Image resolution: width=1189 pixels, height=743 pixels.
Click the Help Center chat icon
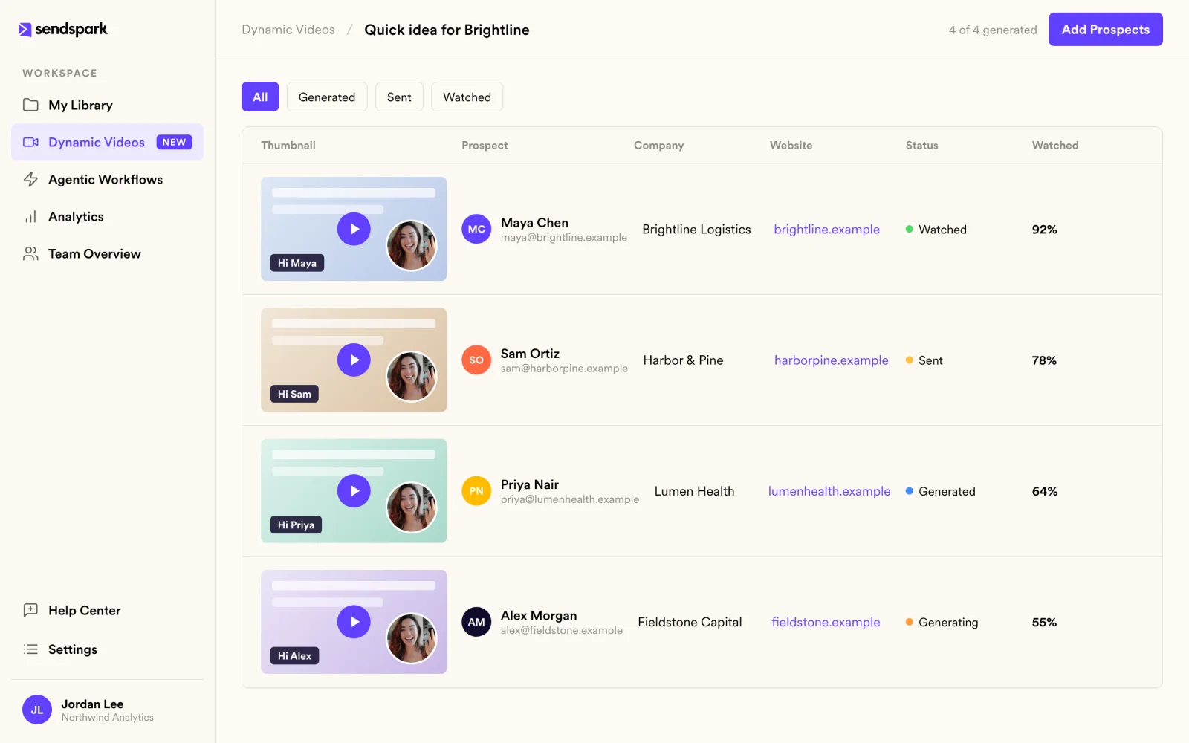click(30, 610)
